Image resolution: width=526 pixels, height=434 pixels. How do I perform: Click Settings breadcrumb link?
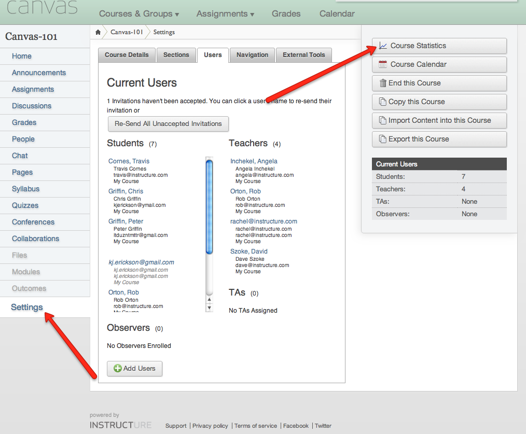coord(164,32)
